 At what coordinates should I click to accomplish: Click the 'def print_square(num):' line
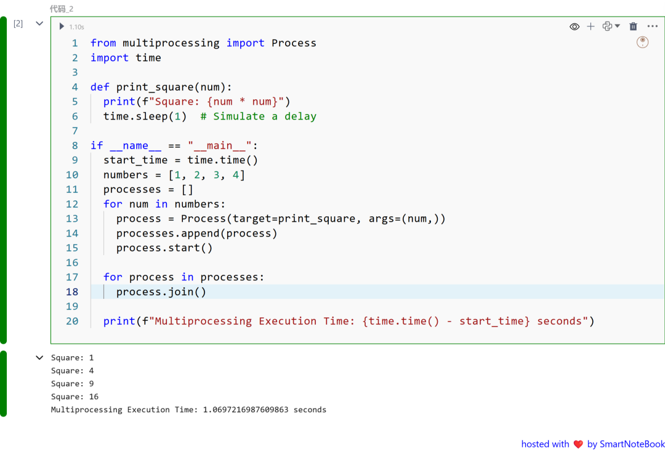tap(161, 87)
